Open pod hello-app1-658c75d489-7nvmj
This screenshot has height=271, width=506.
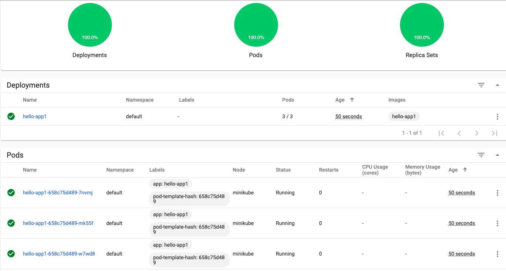pyautogui.click(x=58, y=193)
